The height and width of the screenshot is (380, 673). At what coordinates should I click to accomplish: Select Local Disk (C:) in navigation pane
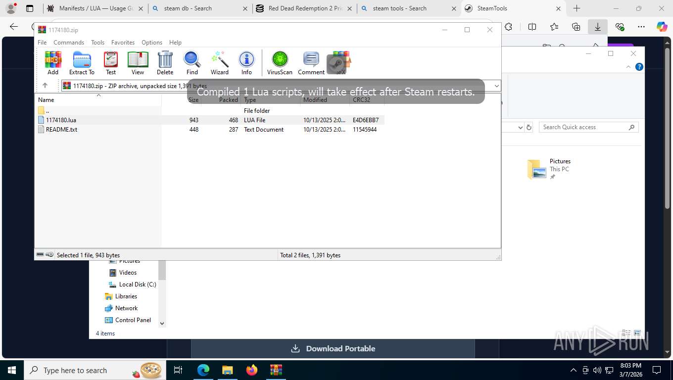coord(132,285)
